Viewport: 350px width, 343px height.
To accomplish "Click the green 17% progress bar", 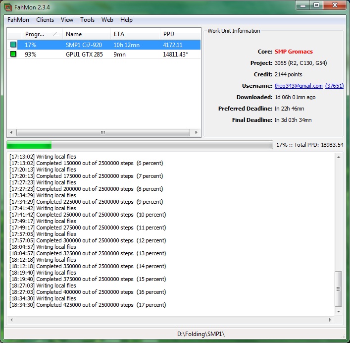I will click(140, 145).
